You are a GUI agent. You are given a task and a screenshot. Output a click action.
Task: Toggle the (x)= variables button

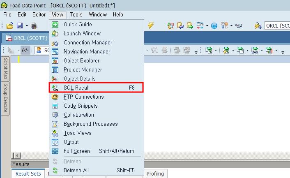tap(25, 50)
